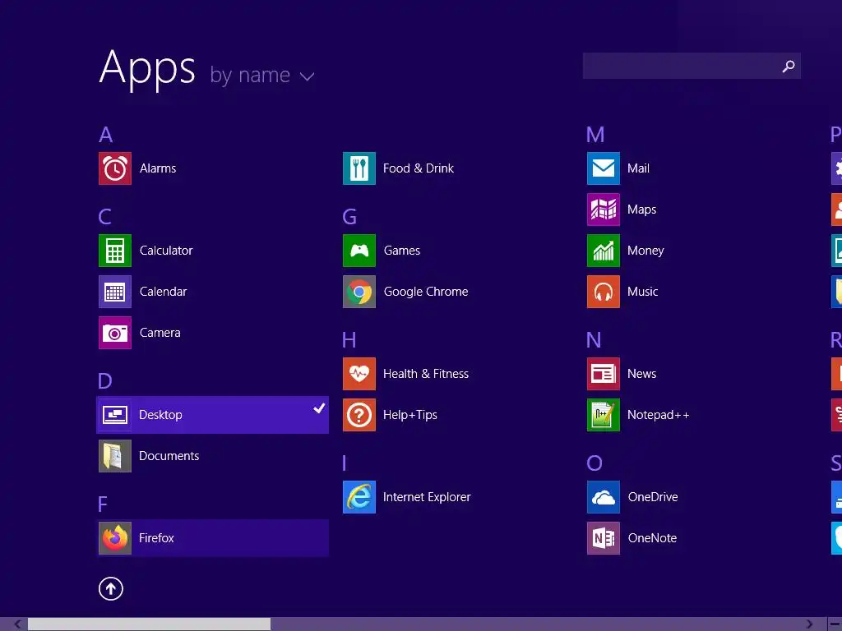842x631 pixels.
Task: Select the Desktop tile icon
Action: [x=115, y=415]
